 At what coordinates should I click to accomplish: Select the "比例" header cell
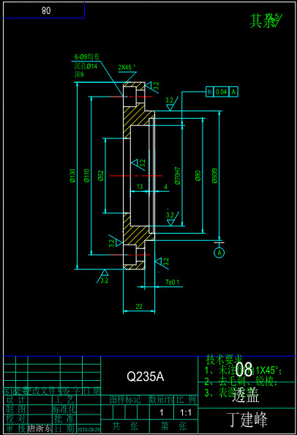(x=186, y=400)
